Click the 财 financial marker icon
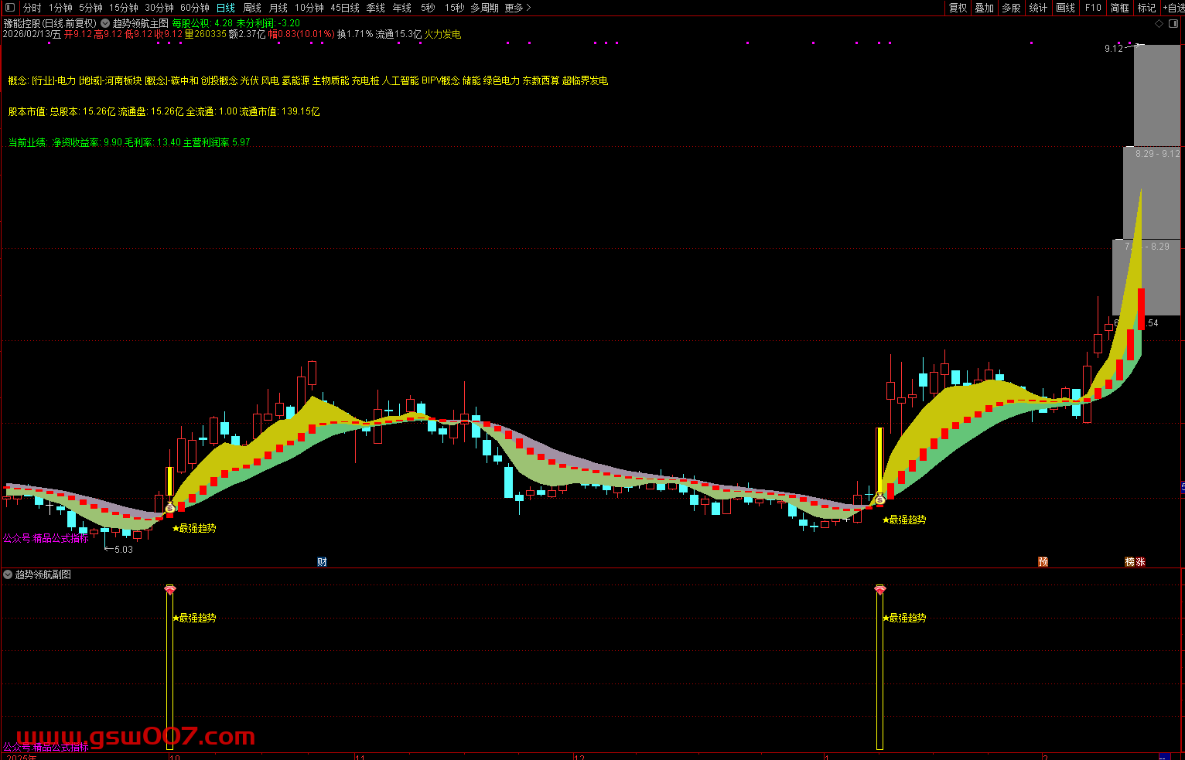Image resolution: width=1185 pixels, height=760 pixels. [x=322, y=562]
